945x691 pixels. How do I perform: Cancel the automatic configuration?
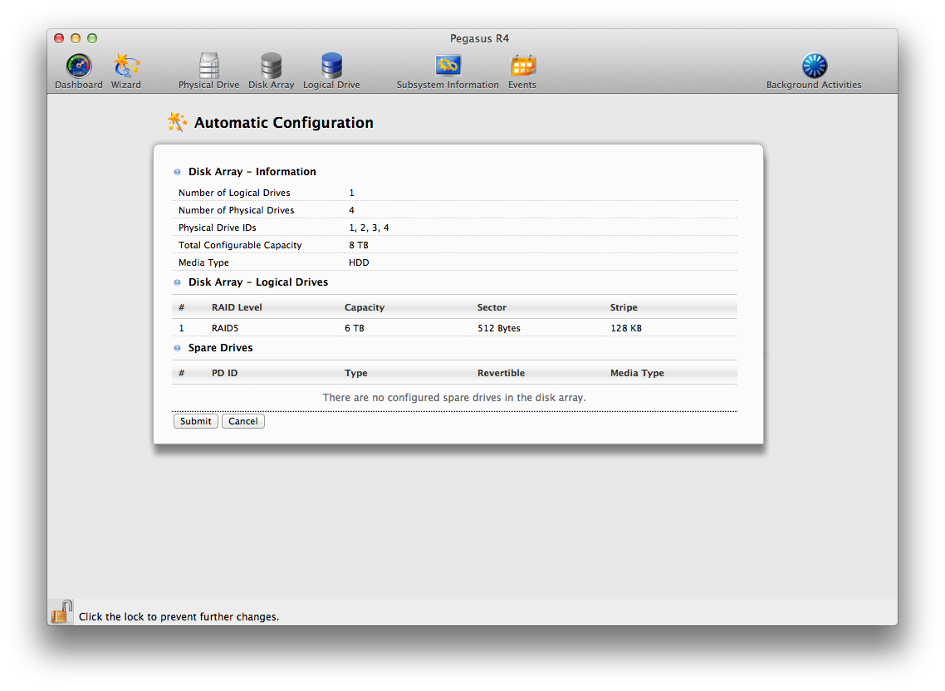(x=243, y=421)
